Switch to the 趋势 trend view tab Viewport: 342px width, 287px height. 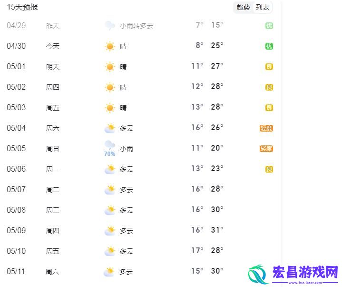(243, 8)
